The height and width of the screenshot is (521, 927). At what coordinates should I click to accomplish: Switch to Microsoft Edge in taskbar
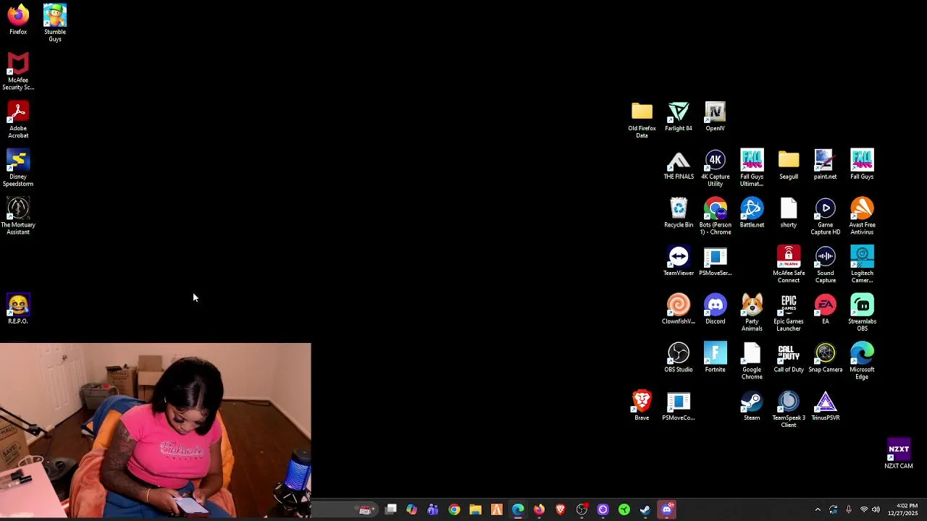click(518, 509)
